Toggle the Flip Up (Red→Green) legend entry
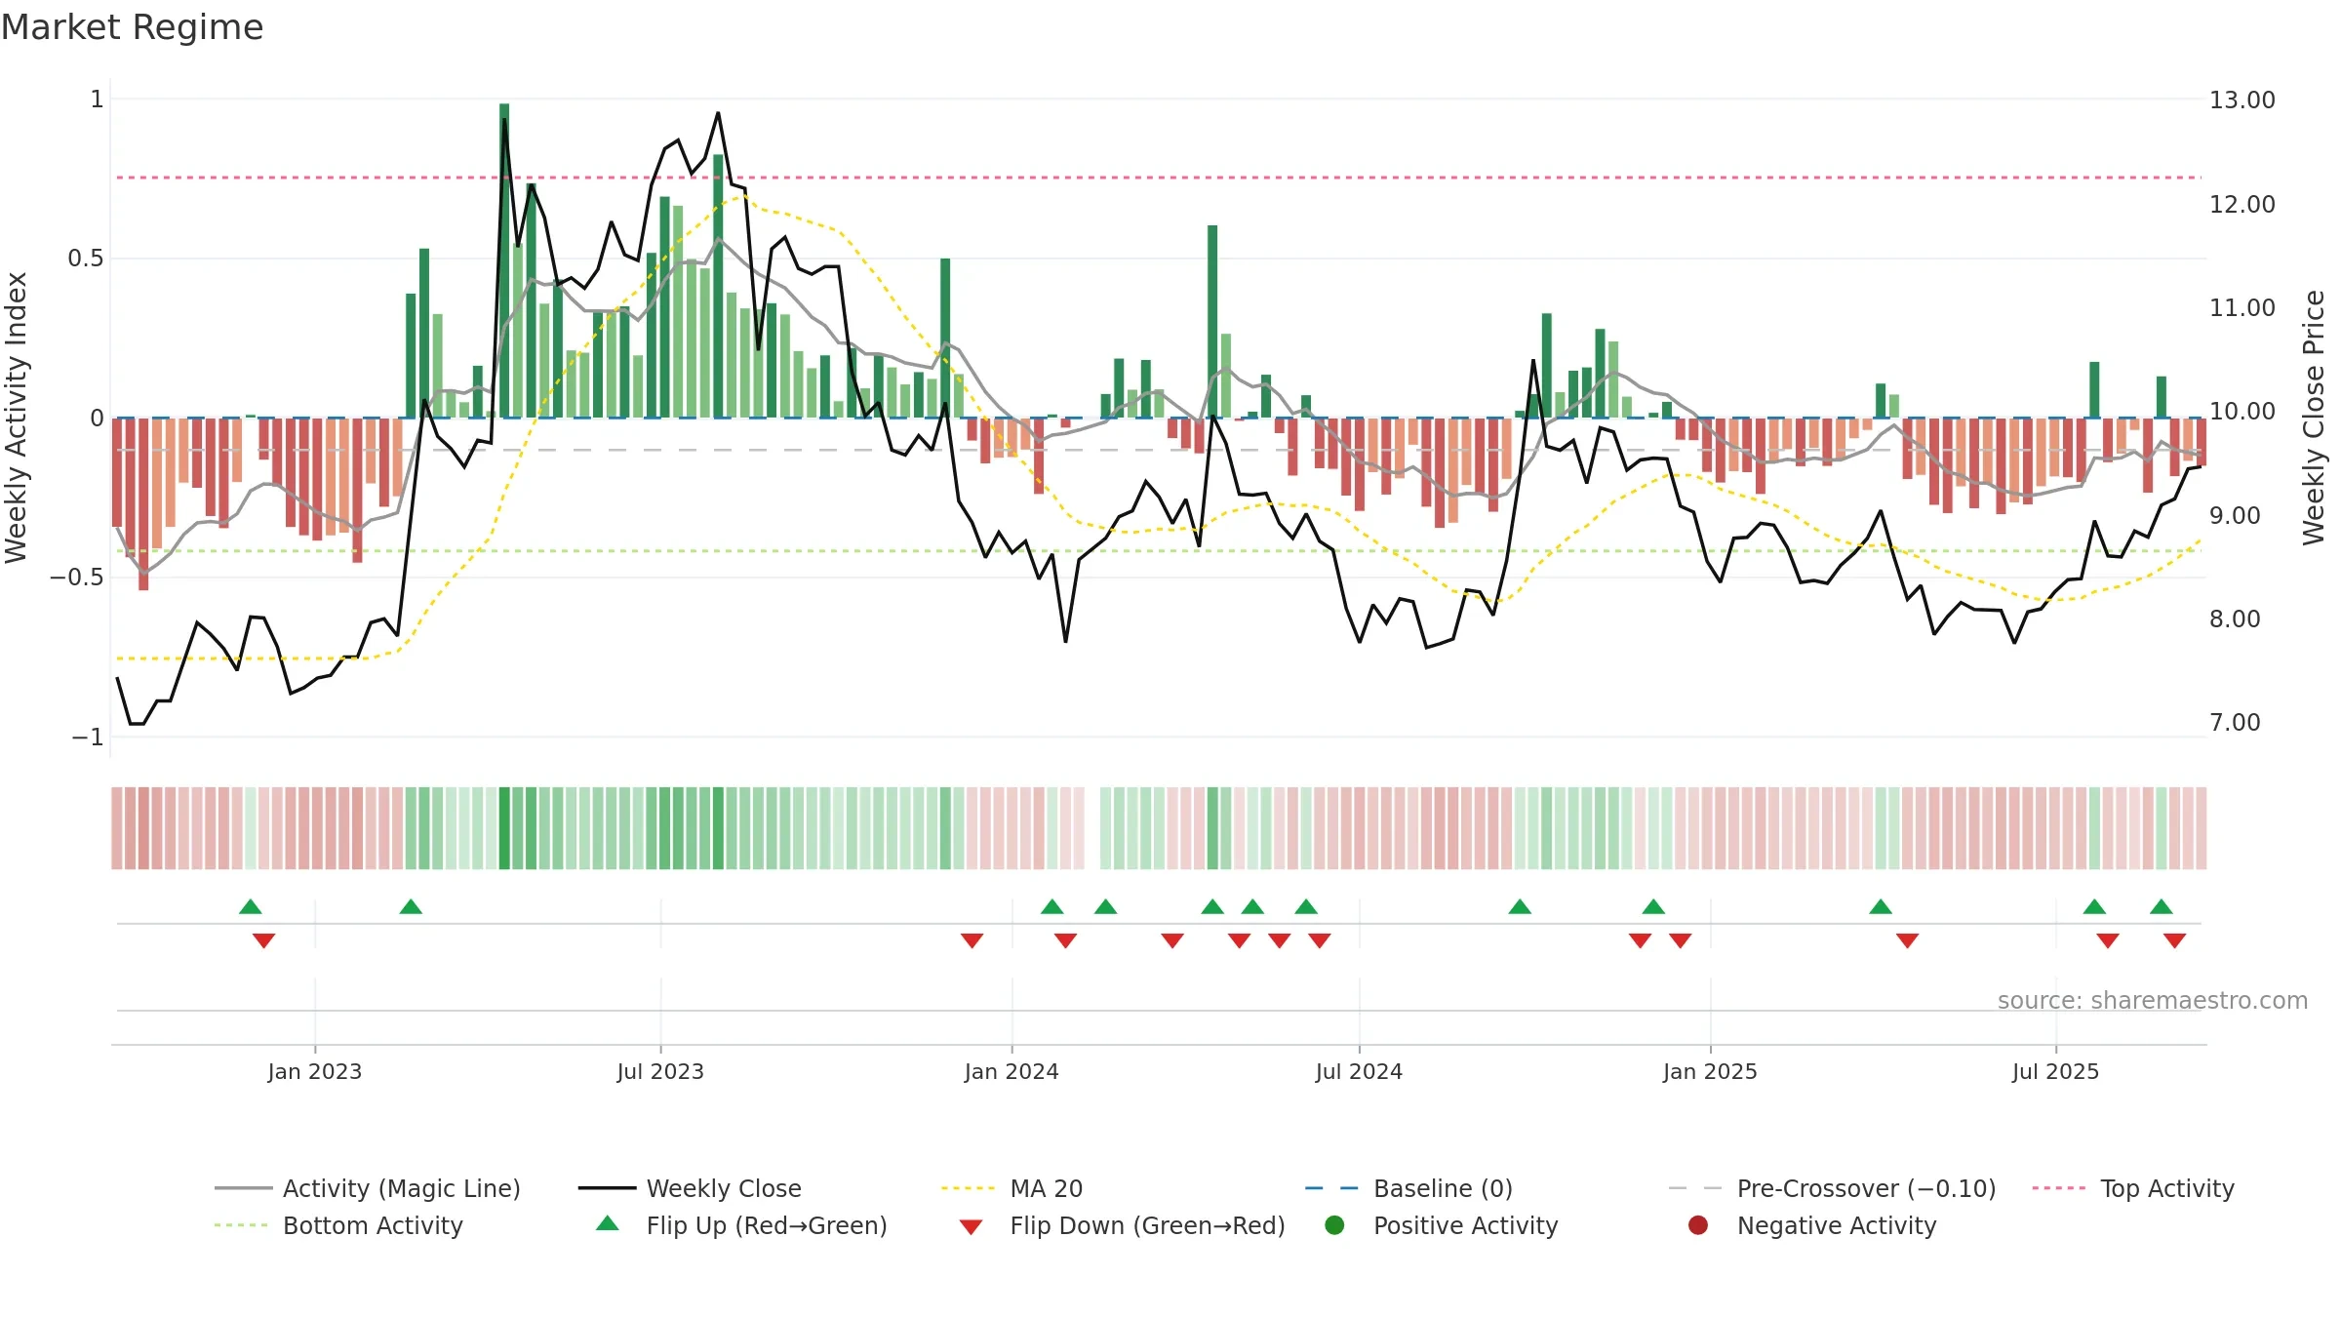Image resolution: width=2341 pixels, height=1317 pixels. click(x=741, y=1225)
